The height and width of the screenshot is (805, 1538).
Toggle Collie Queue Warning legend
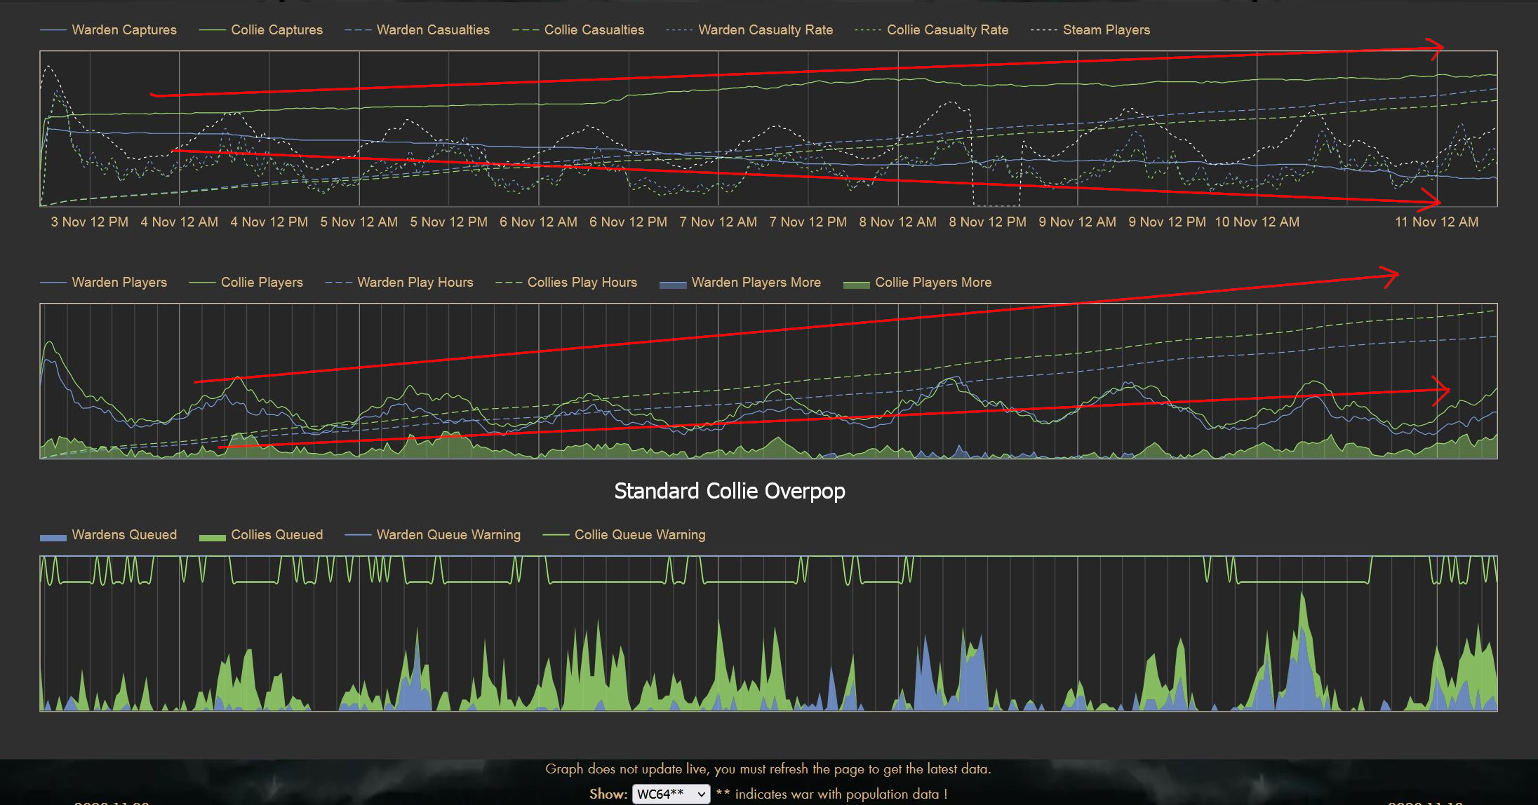point(639,535)
